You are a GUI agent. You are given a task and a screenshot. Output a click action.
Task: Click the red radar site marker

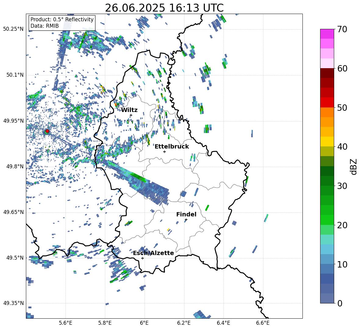47,131
